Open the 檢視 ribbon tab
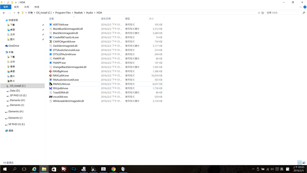This screenshot has width=307, height=173. click(37, 7)
